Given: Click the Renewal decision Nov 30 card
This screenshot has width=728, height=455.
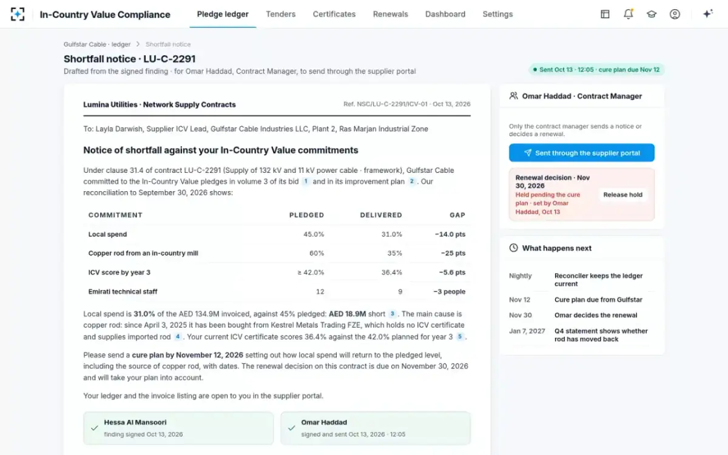Looking at the screenshot, I should [x=582, y=194].
